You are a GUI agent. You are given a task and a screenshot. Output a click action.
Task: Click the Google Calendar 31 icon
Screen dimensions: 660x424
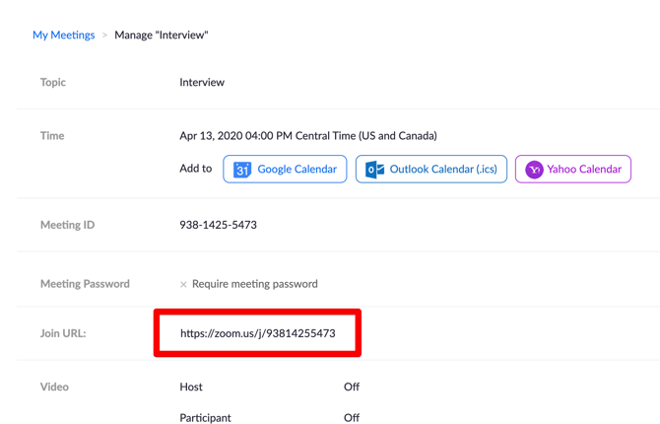242,170
